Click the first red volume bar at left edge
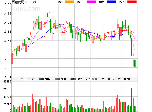The height and width of the screenshot is (112, 152). pos(12,104)
